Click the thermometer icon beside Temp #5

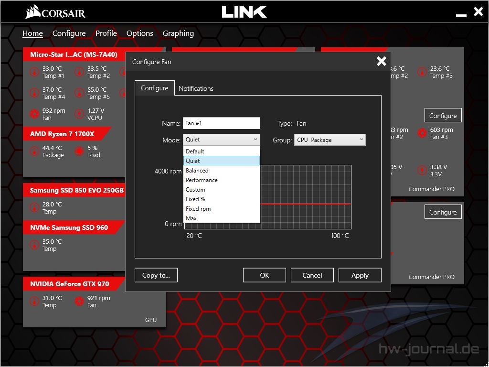(79, 93)
